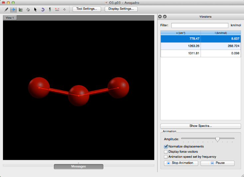
Task: Enable the Auto Rotate tool
Action: click(43, 9)
